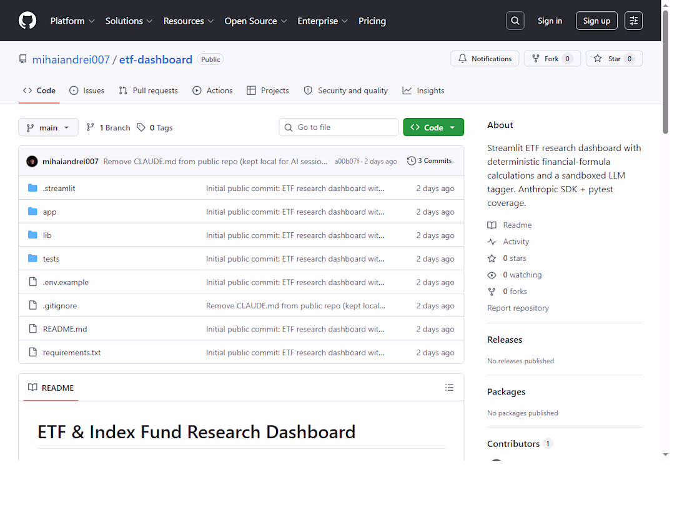
Task: Open the README outline list icon
Action: pos(449,388)
